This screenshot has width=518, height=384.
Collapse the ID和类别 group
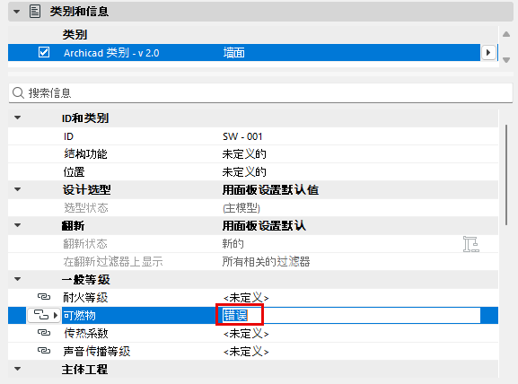(x=18, y=118)
